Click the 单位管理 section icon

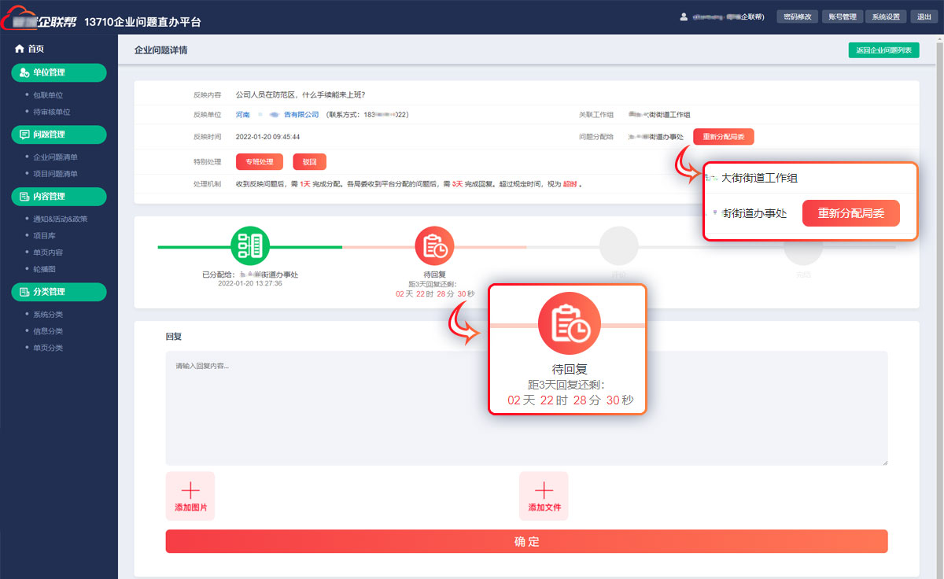(x=24, y=72)
